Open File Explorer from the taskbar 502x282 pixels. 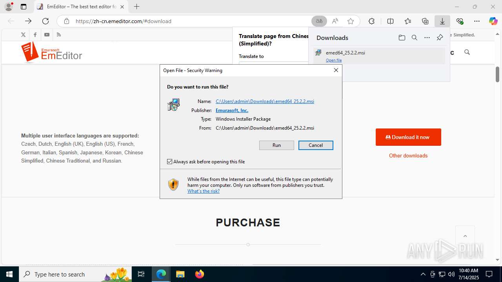180,274
